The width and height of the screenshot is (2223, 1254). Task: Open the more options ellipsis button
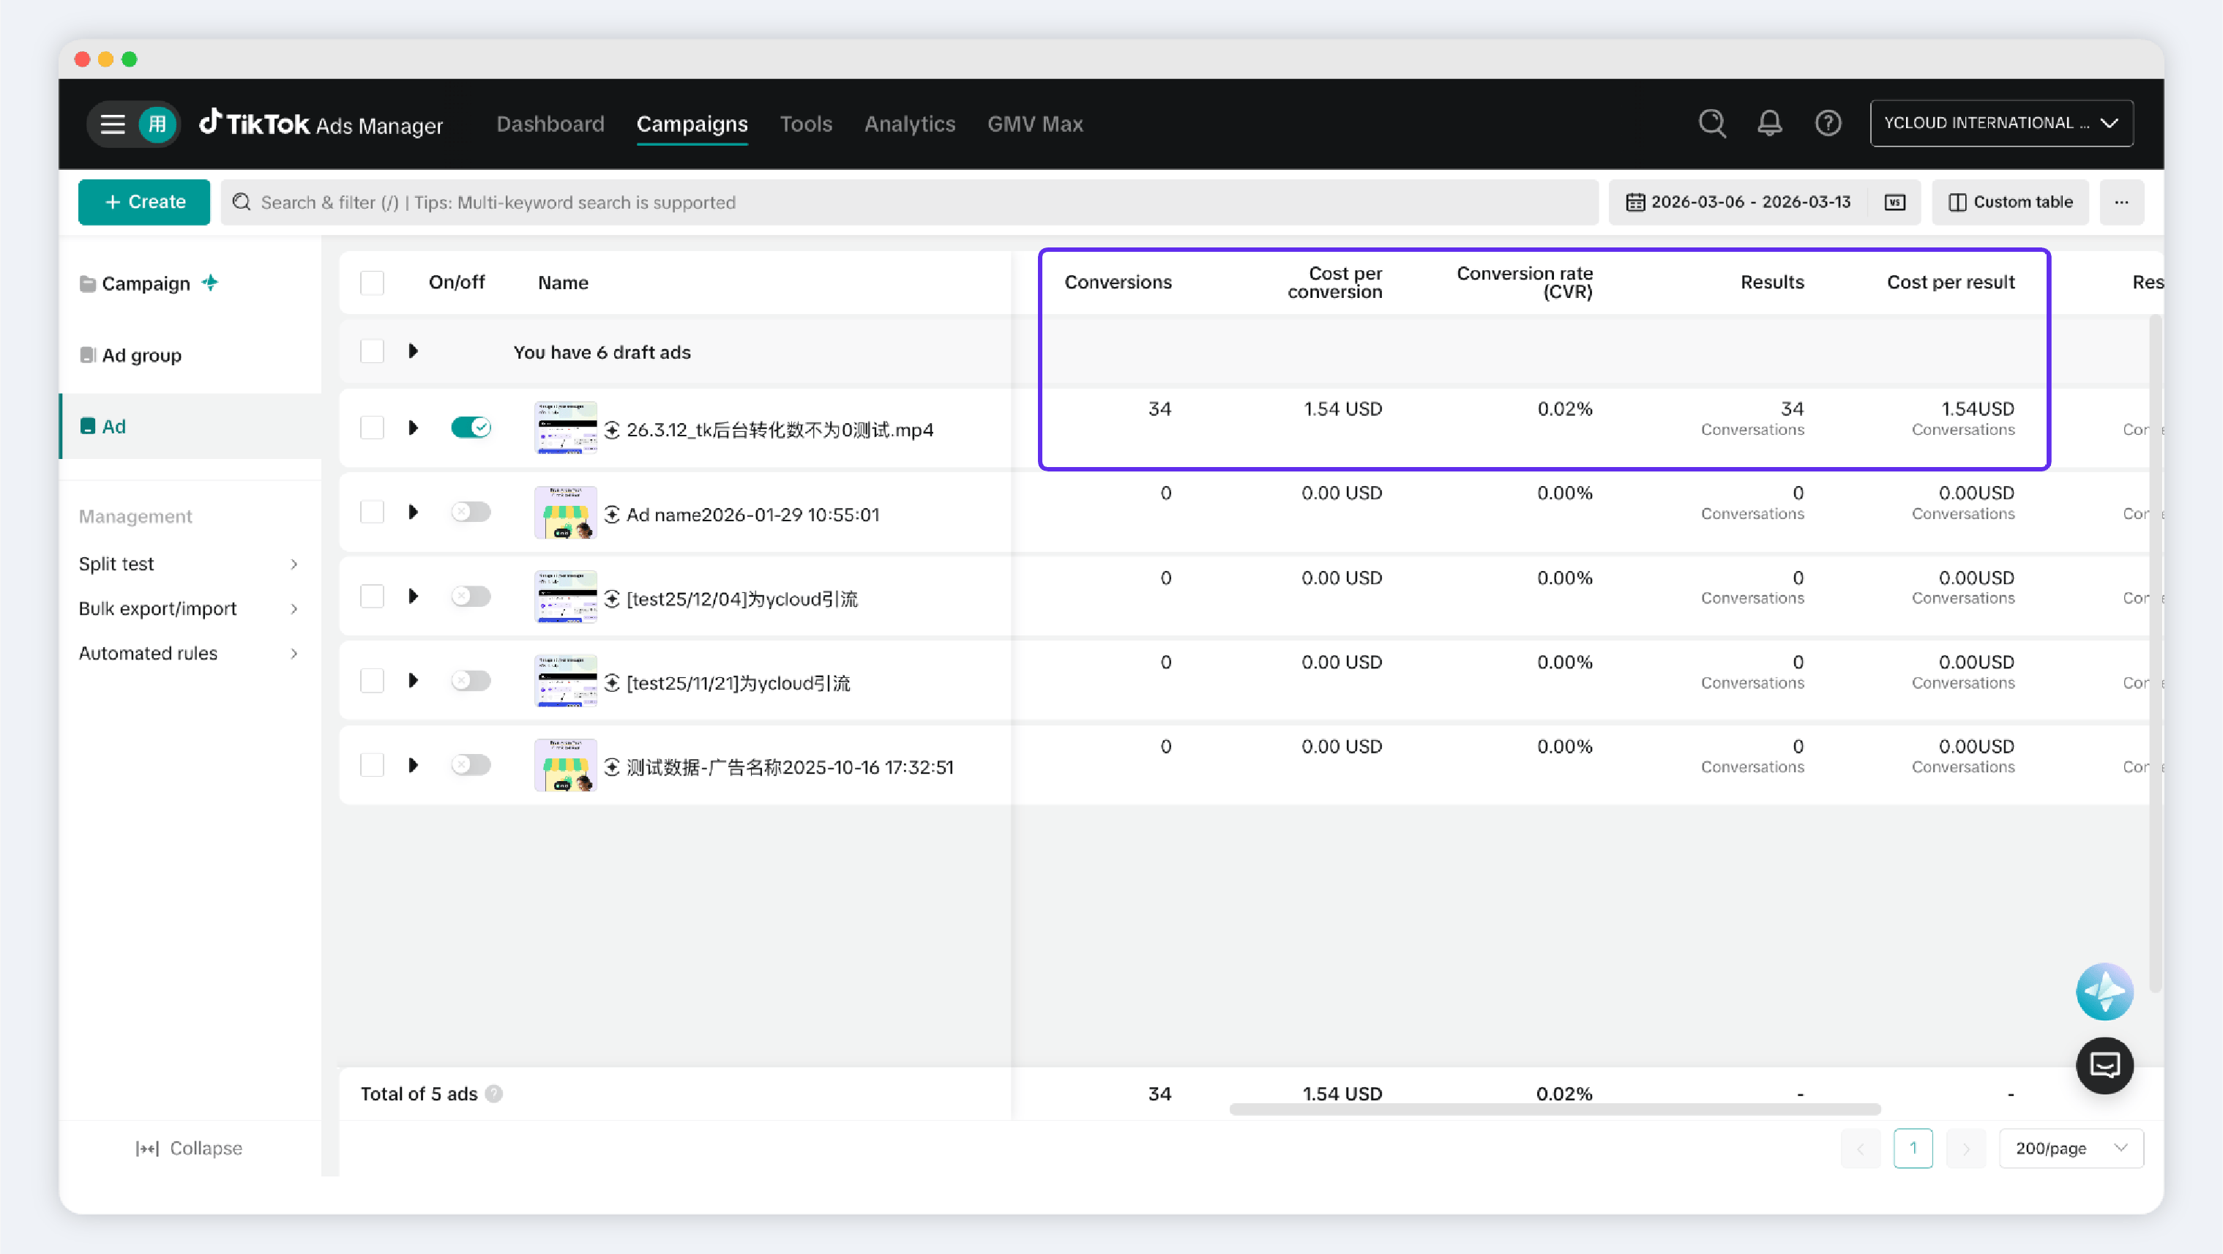2121,202
